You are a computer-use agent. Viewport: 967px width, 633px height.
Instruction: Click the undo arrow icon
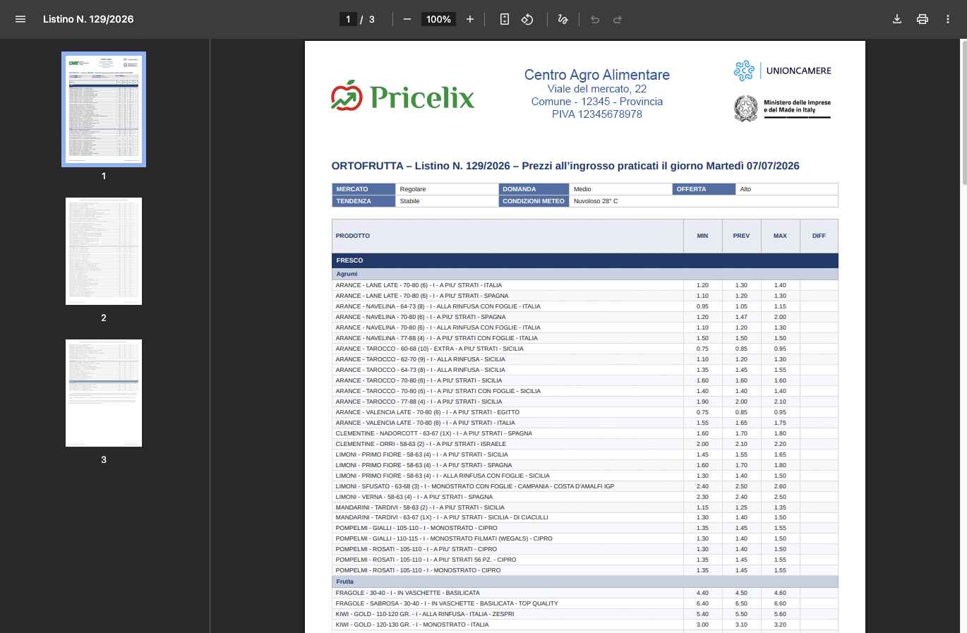click(x=595, y=19)
